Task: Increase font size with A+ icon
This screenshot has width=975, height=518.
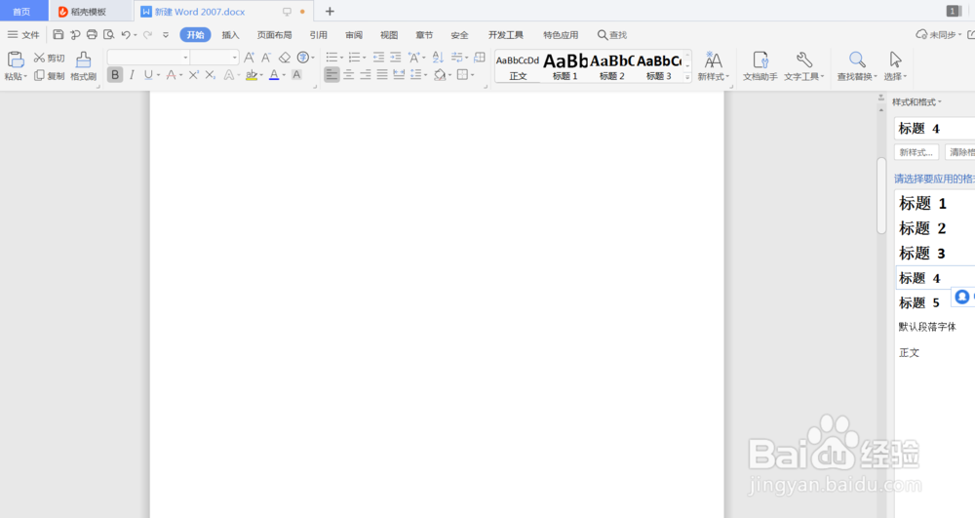Action: point(250,58)
